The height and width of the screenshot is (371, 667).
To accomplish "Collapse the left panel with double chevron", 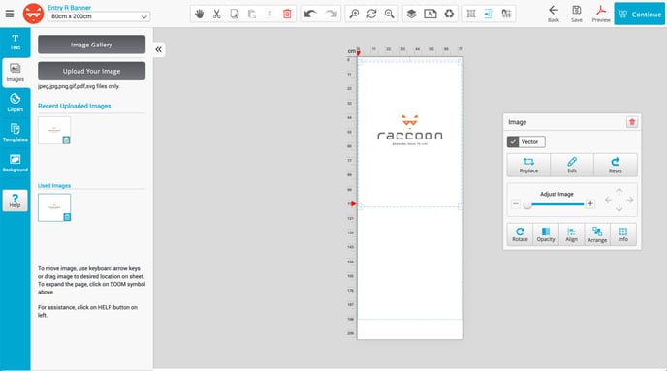I will click(158, 49).
